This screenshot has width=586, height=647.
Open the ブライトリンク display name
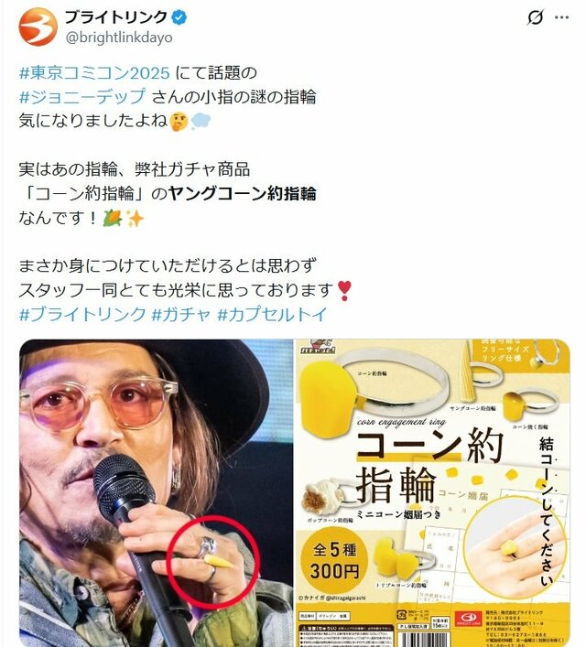pyautogui.click(x=116, y=16)
